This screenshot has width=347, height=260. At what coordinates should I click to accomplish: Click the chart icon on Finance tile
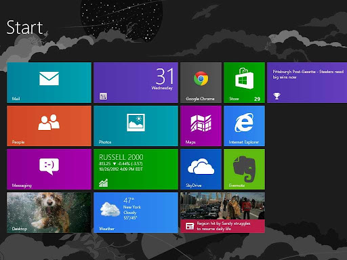point(103,183)
